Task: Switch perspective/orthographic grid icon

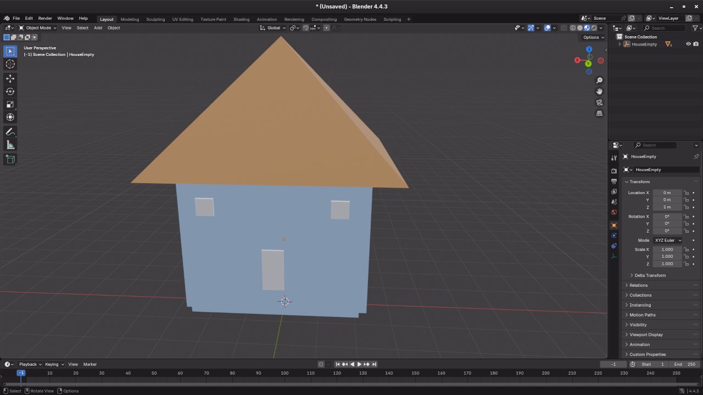Action: pos(599,113)
